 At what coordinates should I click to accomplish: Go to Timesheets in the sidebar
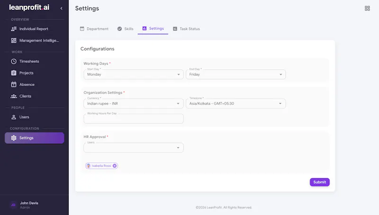click(34, 61)
